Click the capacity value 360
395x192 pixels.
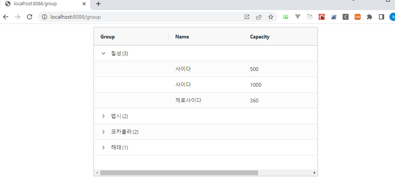click(254, 100)
